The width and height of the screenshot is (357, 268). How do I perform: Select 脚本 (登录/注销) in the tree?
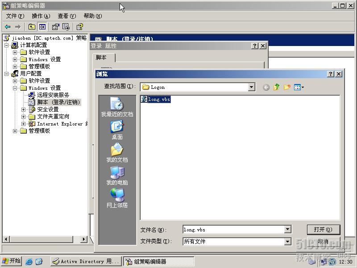point(59,102)
